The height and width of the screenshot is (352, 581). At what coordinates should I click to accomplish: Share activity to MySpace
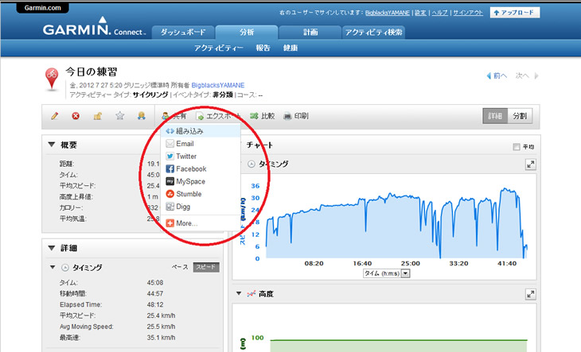pos(201,181)
